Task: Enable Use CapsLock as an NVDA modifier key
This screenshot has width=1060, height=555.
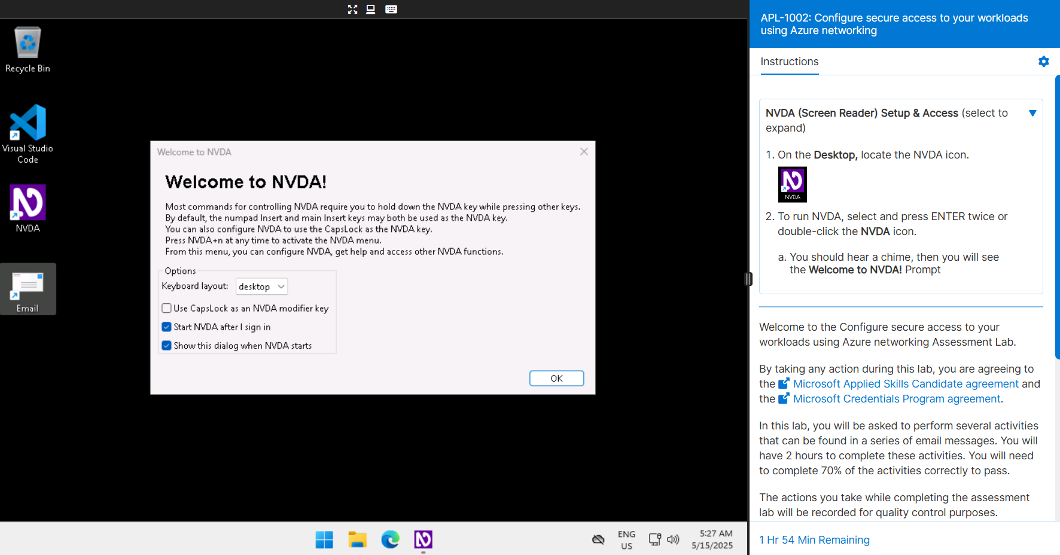Action: coord(166,308)
